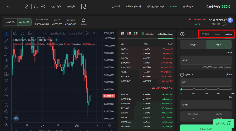Viewport: 236px width, 131px height.
Task: Collapse chart drawing toolbar arrow
Action: (x=11, y=122)
